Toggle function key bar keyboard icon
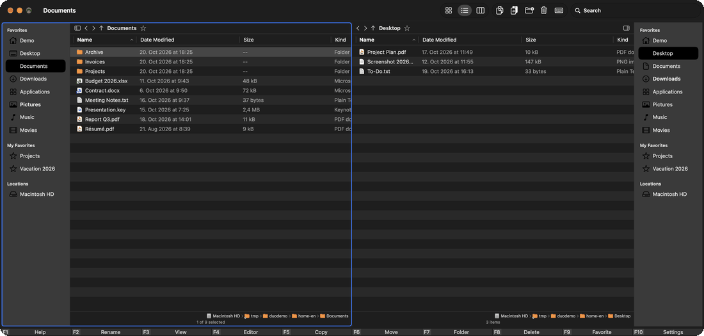704x336 pixels. tap(559, 10)
